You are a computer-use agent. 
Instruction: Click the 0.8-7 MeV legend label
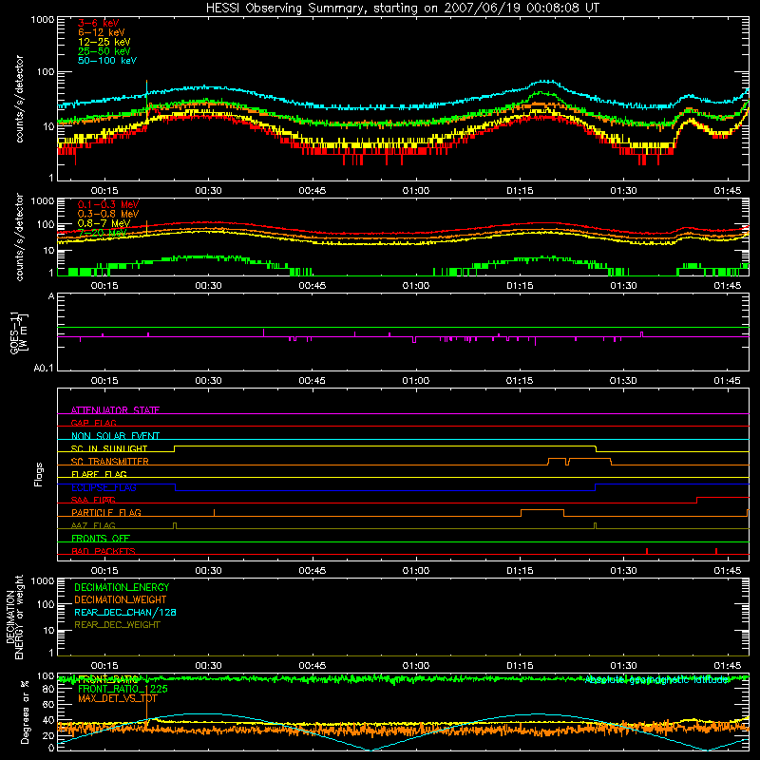[x=104, y=223]
